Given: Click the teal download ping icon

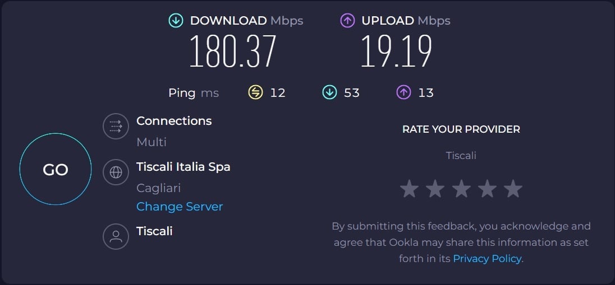Looking at the screenshot, I should [x=329, y=92].
